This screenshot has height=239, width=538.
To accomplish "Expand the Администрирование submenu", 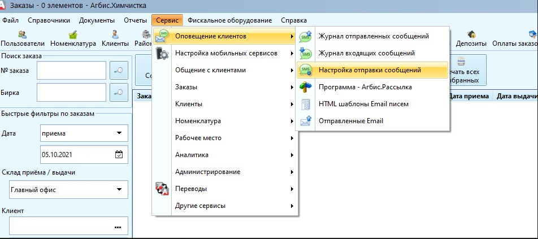I will click(x=225, y=172).
